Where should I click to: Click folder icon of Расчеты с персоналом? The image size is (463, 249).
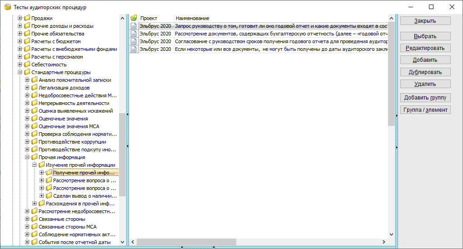[27, 57]
